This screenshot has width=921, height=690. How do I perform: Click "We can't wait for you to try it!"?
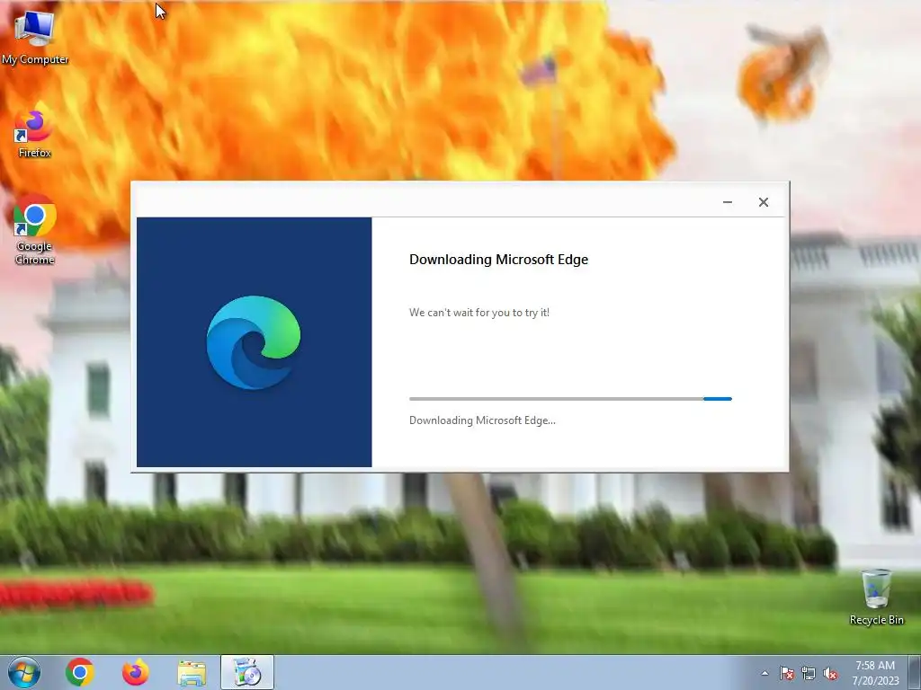[x=479, y=313]
